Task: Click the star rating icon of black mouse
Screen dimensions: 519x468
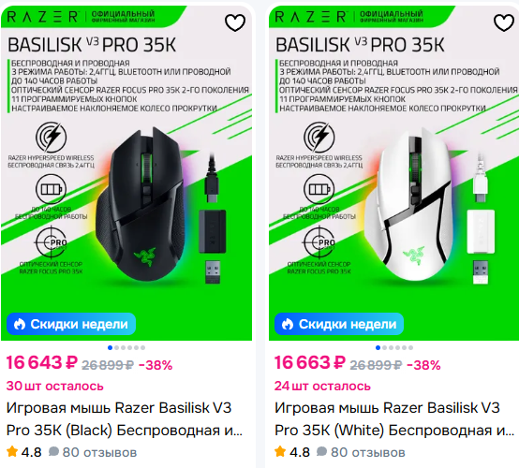Action: coord(12,451)
